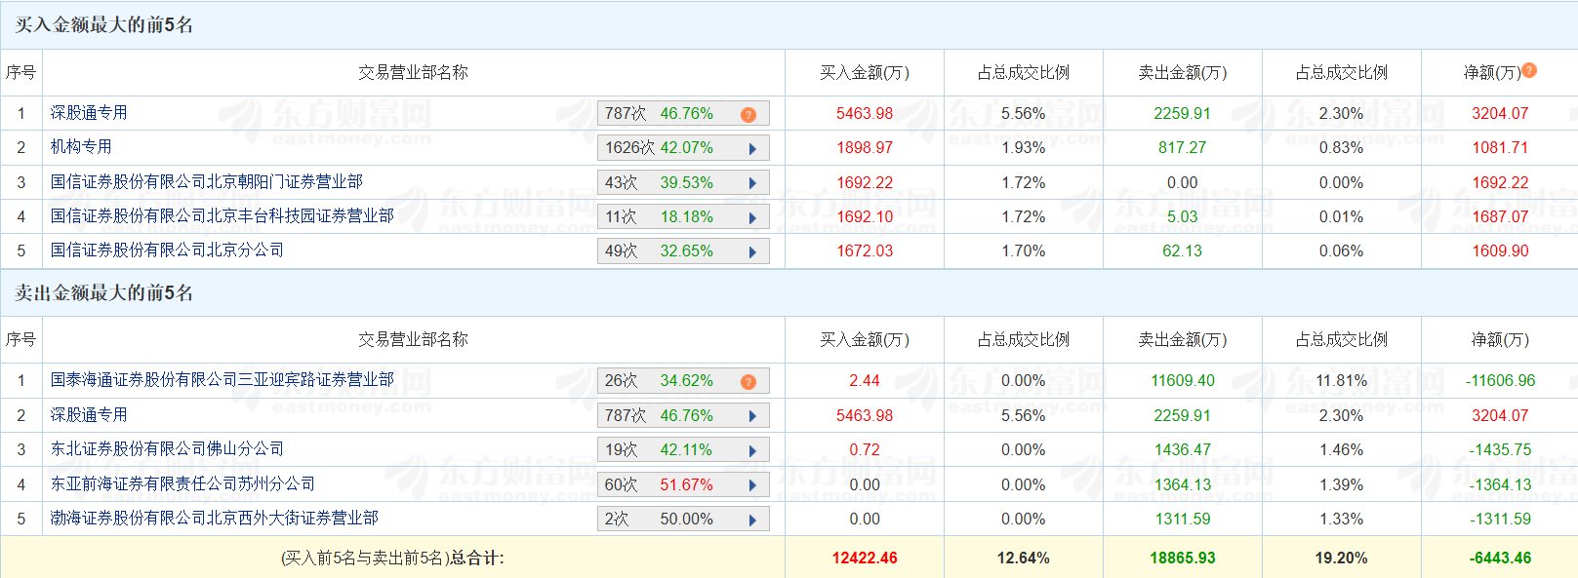The width and height of the screenshot is (1578, 578).
Task: Open 东亚前海证券苏州分公司 link
Action: [x=182, y=484]
